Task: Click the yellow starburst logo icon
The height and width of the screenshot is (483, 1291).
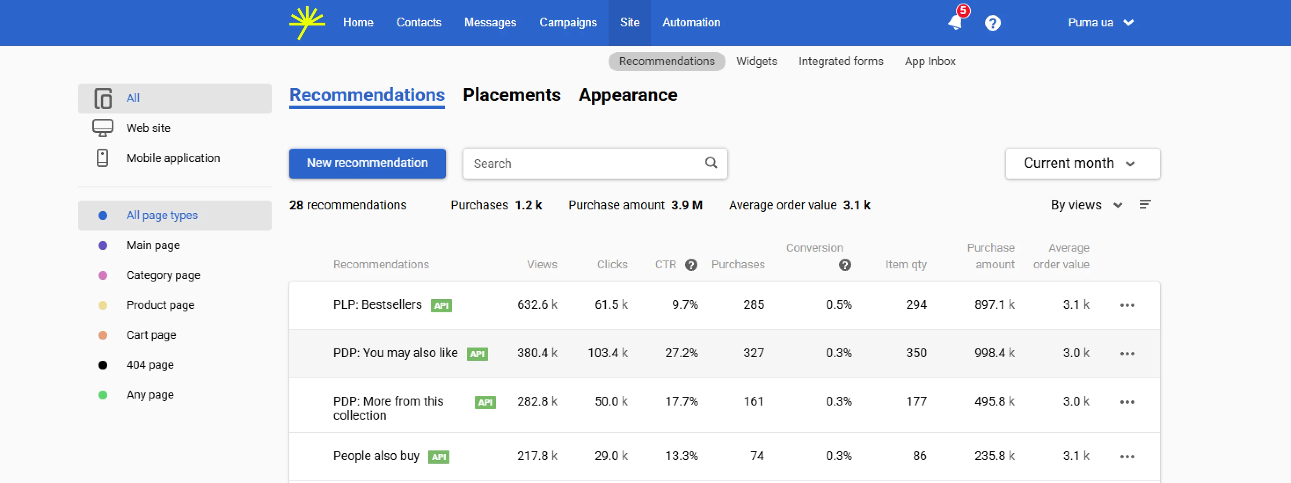Action: [x=307, y=22]
